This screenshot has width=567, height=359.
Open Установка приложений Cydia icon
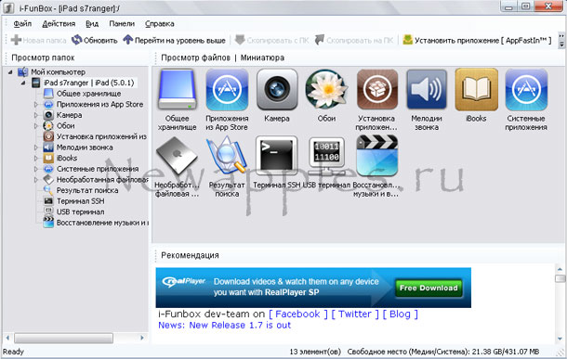click(377, 89)
